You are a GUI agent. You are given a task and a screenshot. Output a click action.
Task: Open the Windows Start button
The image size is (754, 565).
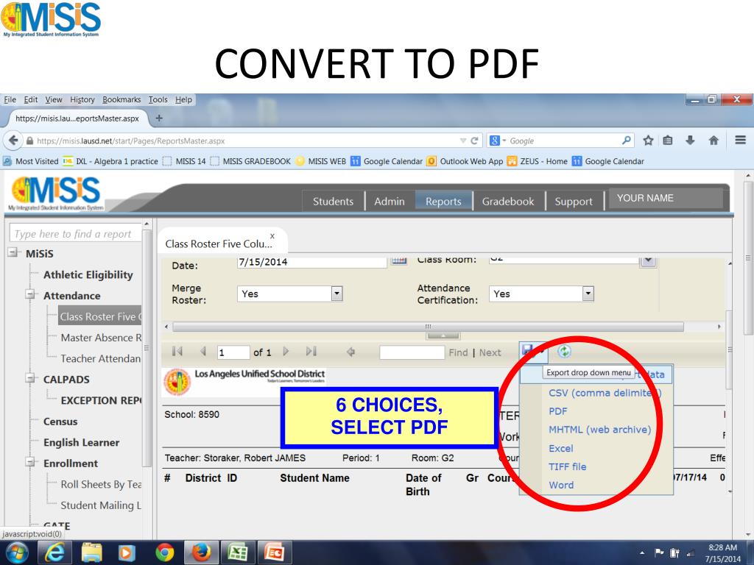coord(17,553)
